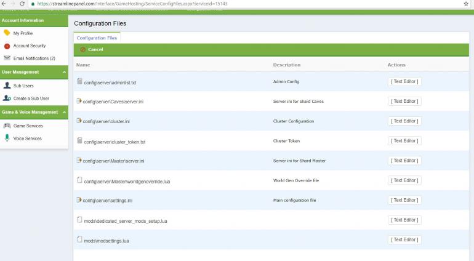Open the Create a Sub User link

pyautogui.click(x=31, y=98)
